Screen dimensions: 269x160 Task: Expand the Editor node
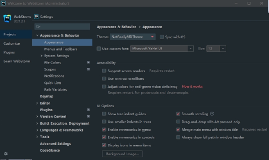point(37,103)
